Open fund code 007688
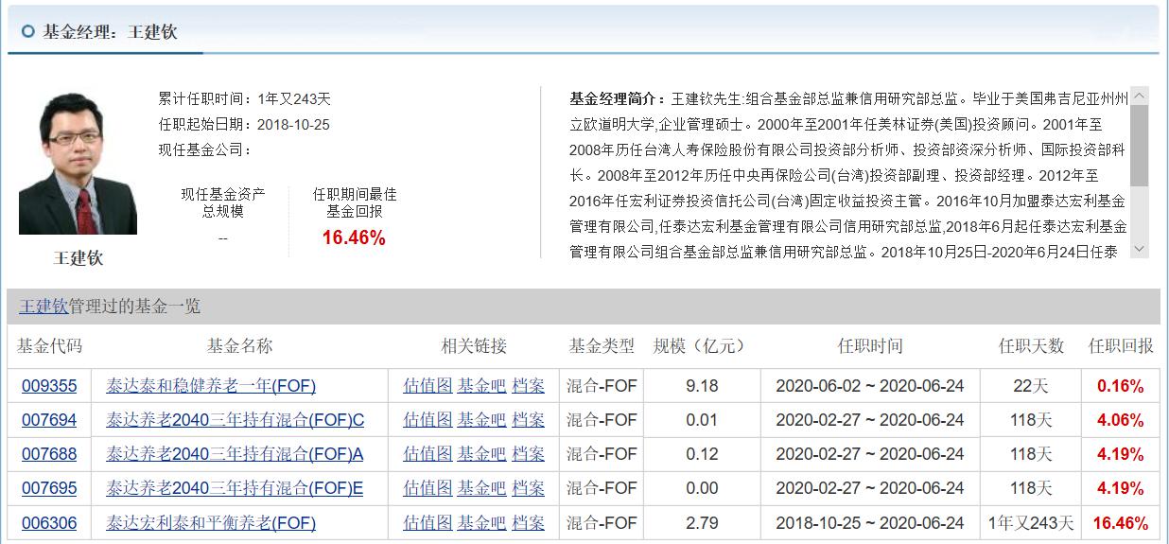This screenshot has height=544, width=1169. [x=49, y=454]
